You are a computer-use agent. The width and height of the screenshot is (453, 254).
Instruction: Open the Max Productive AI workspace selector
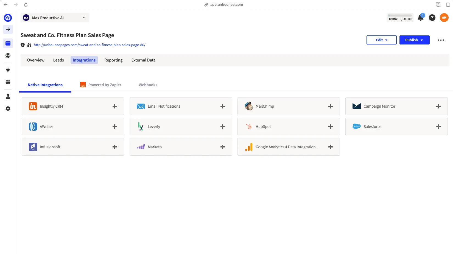[55, 17]
